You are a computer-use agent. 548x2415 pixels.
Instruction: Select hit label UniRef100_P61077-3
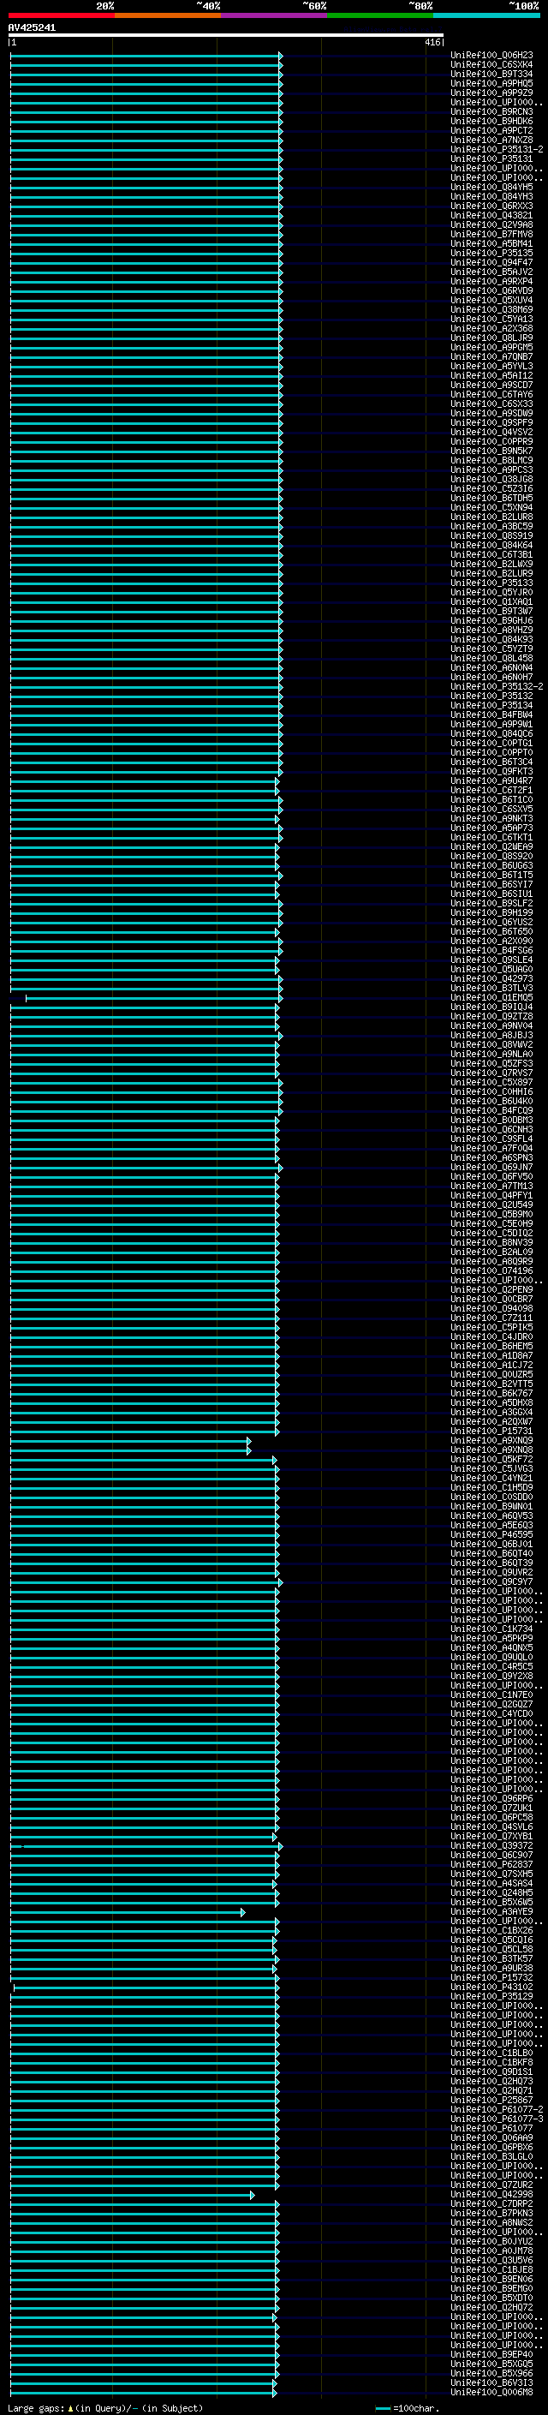point(497,2119)
